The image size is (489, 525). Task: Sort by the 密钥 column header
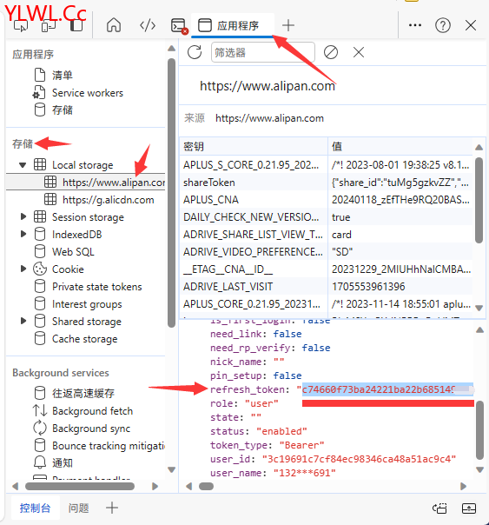pos(254,146)
